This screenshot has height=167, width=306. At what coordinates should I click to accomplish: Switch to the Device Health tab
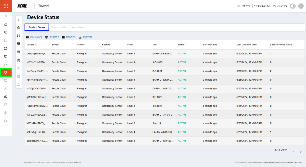[x=58, y=27]
